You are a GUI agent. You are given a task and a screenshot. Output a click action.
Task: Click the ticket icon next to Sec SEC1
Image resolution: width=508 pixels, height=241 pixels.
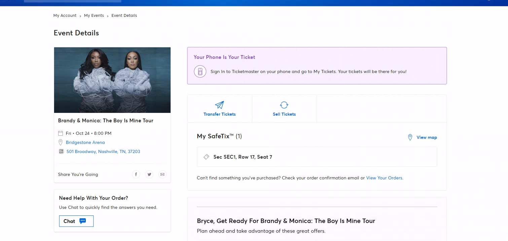pos(207,157)
